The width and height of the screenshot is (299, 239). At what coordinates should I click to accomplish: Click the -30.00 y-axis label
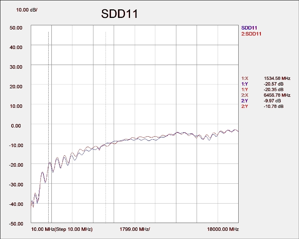(16, 185)
